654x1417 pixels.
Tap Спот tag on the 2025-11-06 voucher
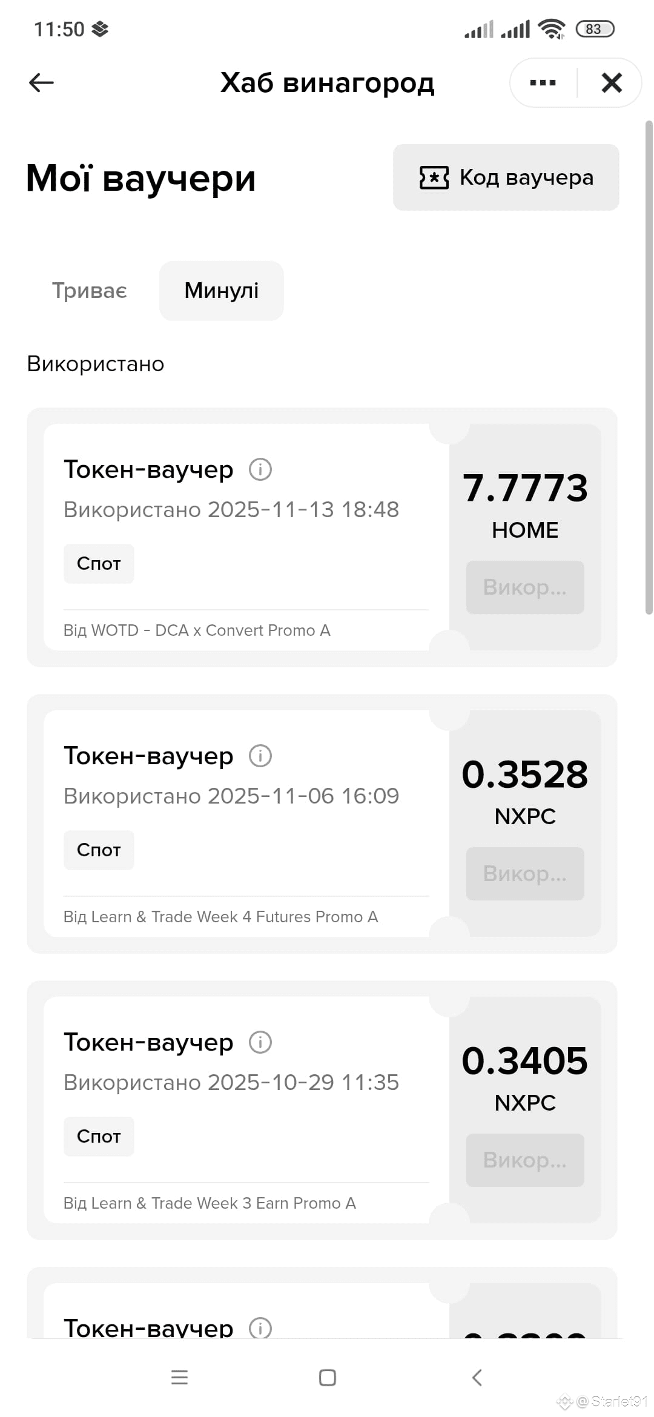[99, 850]
